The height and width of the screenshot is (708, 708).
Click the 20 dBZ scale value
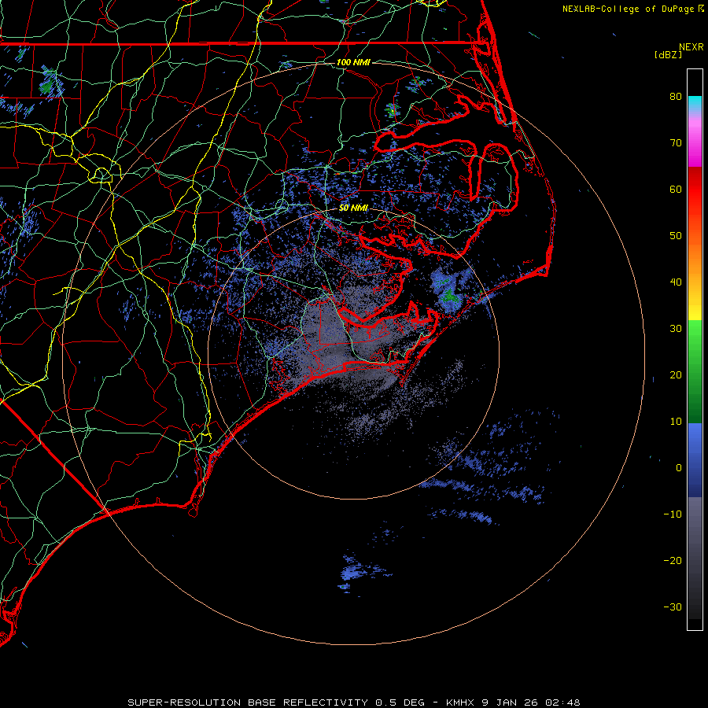click(x=676, y=374)
